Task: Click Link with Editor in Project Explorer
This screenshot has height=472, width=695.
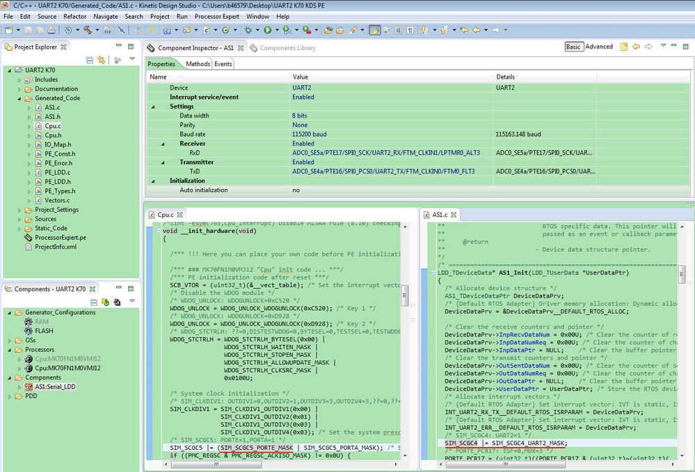Action: [x=101, y=60]
